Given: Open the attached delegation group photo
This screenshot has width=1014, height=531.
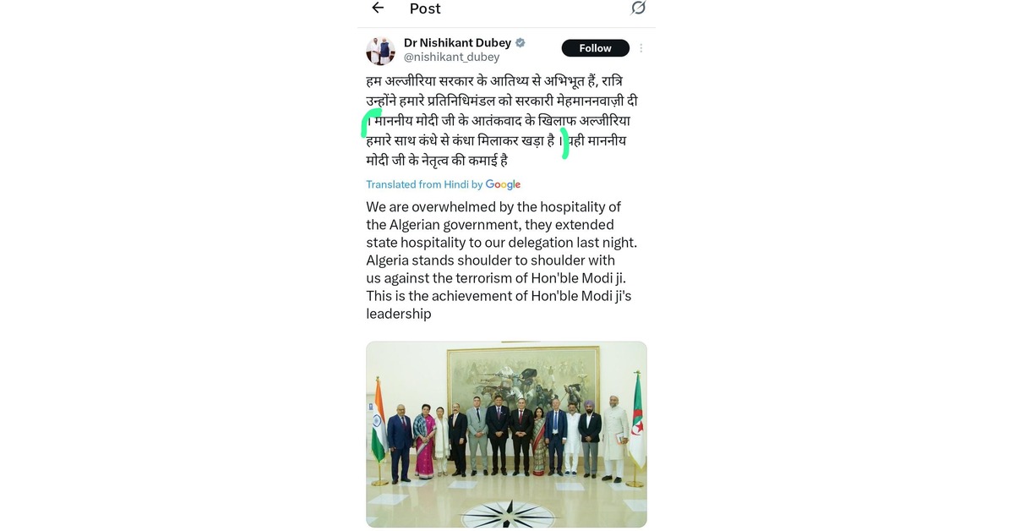Looking at the screenshot, I should pyautogui.click(x=506, y=435).
